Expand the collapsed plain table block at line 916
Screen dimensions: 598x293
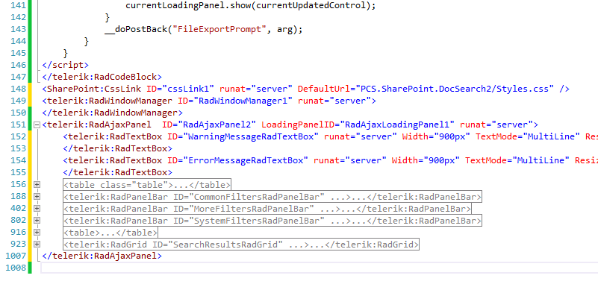tap(37, 233)
